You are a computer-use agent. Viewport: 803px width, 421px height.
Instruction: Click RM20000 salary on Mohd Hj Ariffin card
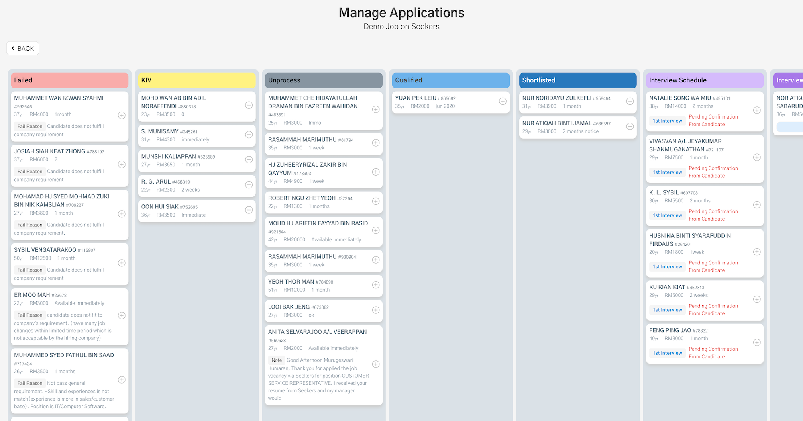point(294,239)
